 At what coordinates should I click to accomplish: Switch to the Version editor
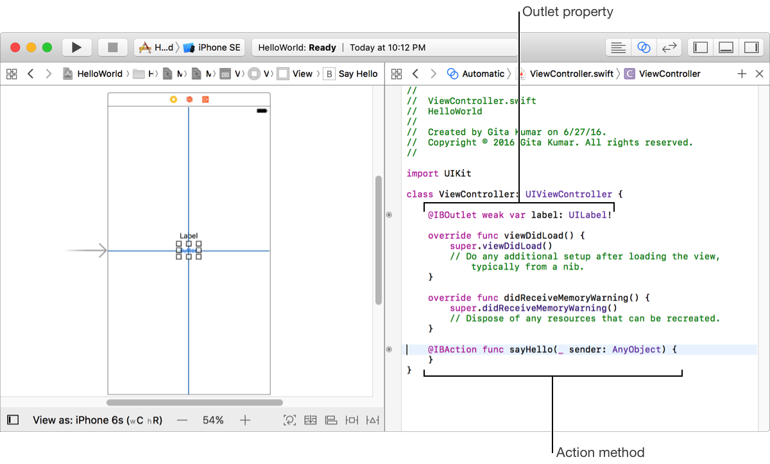pyautogui.click(x=669, y=47)
